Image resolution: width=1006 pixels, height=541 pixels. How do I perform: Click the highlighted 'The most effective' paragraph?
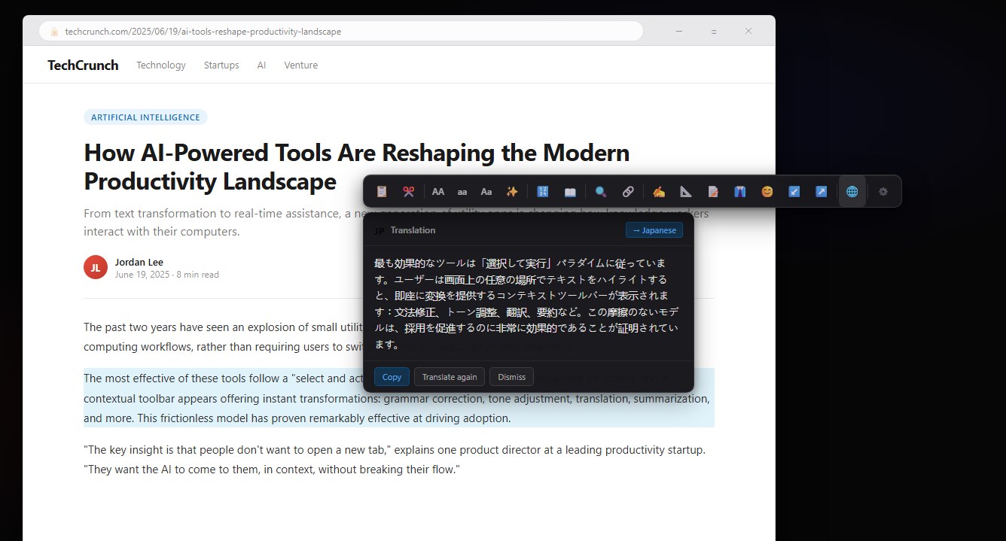pyautogui.click(x=399, y=398)
